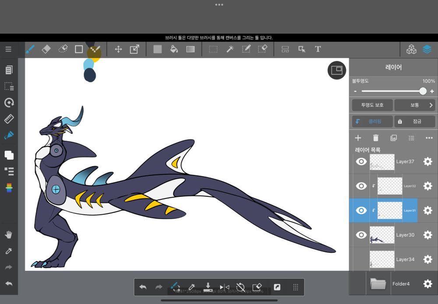This screenshot has width=438, height=304.
Task: Open the shortcut bar grid handle
Action: pyautogui.click(x=296, y=287)
